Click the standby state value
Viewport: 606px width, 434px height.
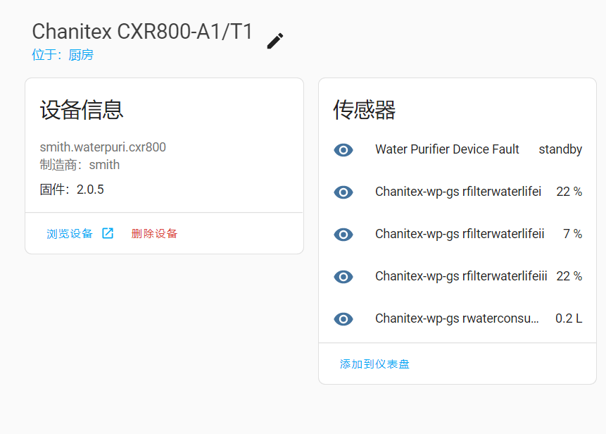(x=560, y=149)
